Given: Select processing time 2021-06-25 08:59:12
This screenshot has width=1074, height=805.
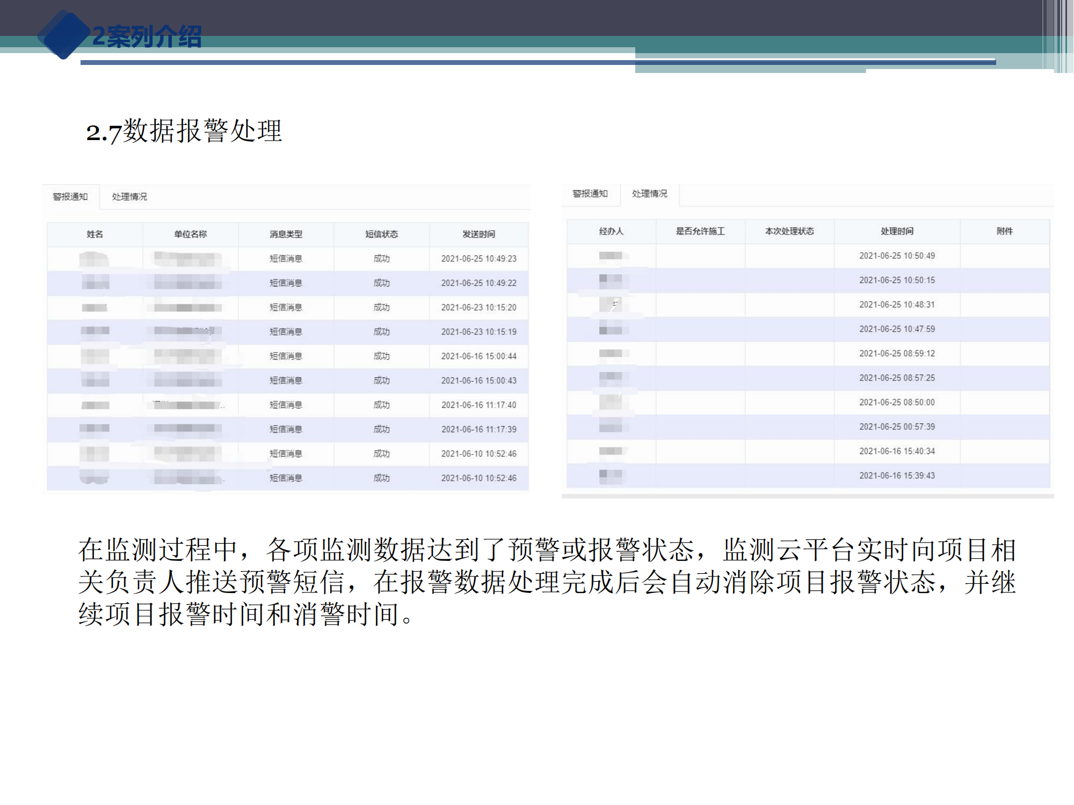Looking at the screenshot, I should (x=897, y=354).
